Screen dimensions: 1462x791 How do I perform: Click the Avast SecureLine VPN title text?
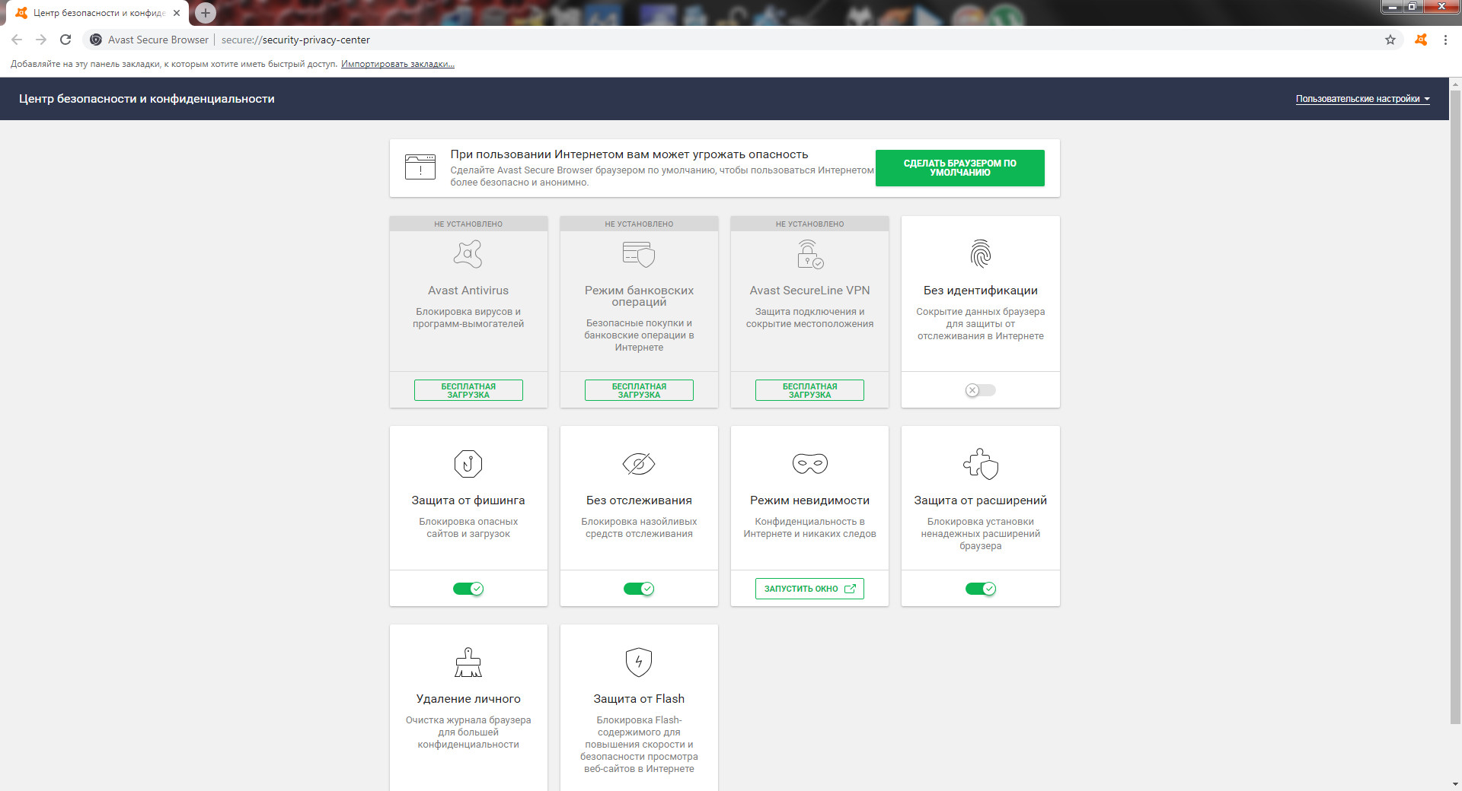810,291
